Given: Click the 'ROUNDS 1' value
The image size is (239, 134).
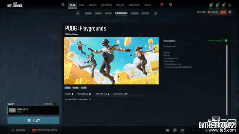Looking at the screenshot, I should pos(69,94).
